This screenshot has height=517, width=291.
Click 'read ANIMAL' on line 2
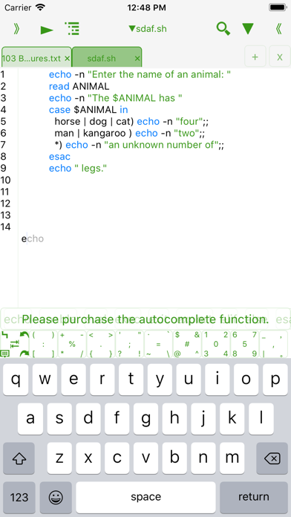point(79,86)
